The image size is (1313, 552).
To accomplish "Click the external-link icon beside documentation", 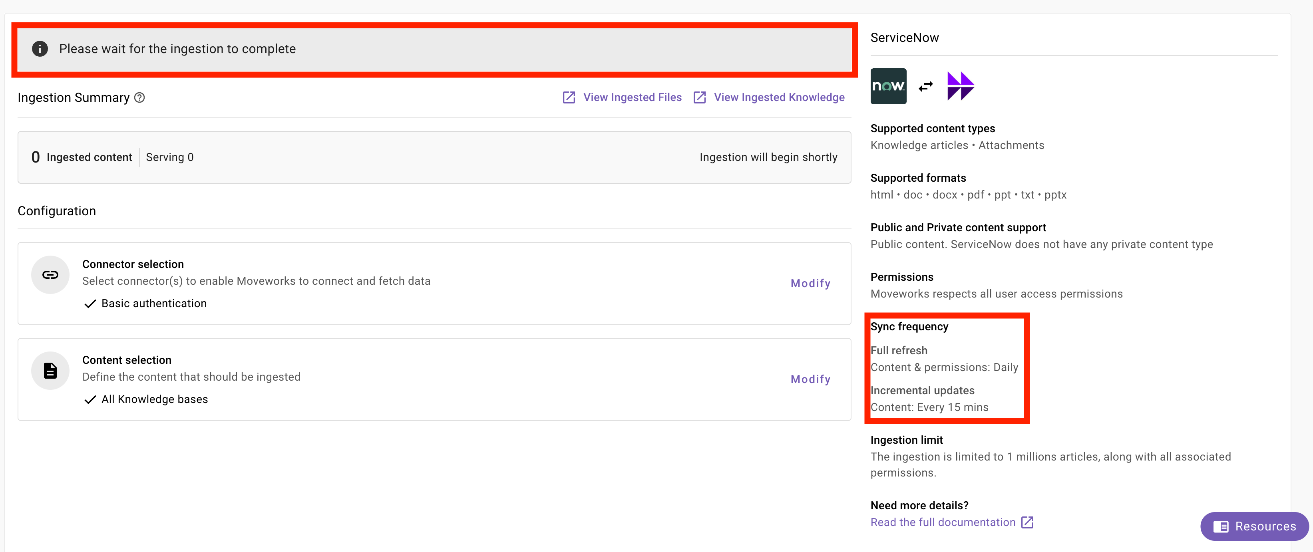I will tap(1028, 522).
